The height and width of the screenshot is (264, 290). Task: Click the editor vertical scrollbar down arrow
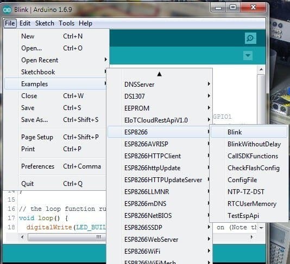[x=261, y=228]
